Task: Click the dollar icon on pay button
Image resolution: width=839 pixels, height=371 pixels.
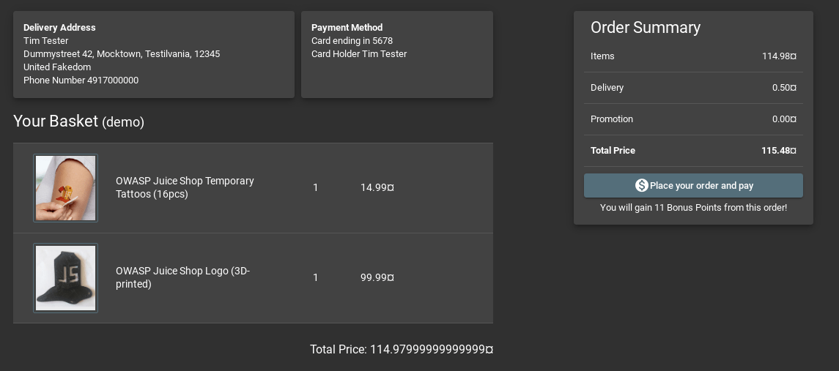Action: pos(642,186)
